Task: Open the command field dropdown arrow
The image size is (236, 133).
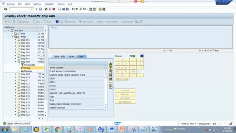Action: pos(32,9)
